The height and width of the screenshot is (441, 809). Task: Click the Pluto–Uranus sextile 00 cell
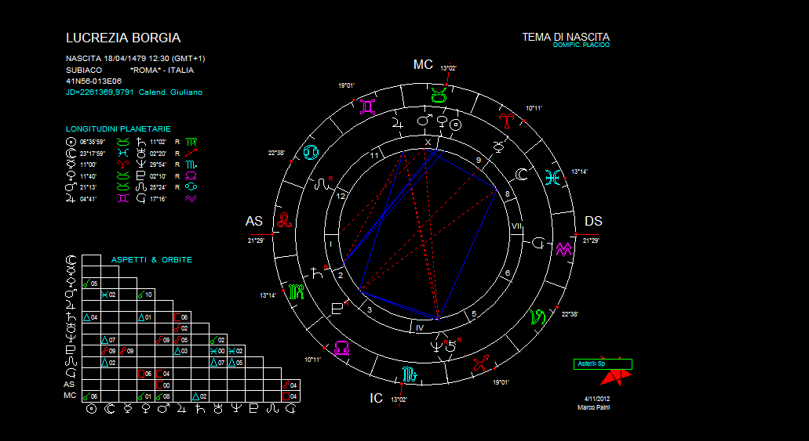217,351
